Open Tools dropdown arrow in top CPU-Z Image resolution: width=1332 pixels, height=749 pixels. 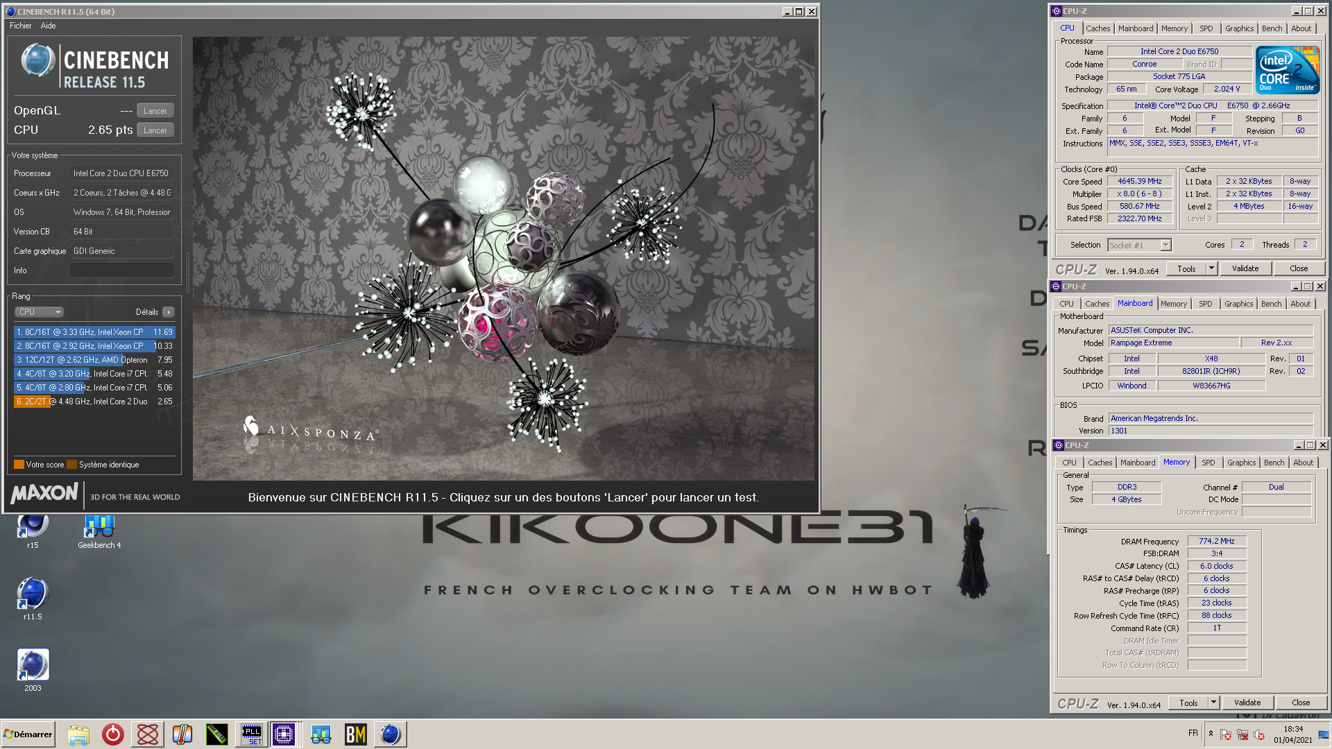click(1211, 268)
